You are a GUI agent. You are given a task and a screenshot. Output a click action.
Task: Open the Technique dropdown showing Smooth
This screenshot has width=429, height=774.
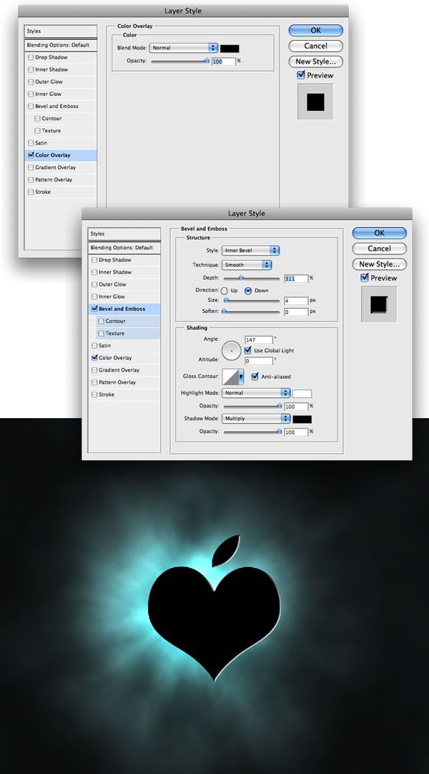pos(247,265)
